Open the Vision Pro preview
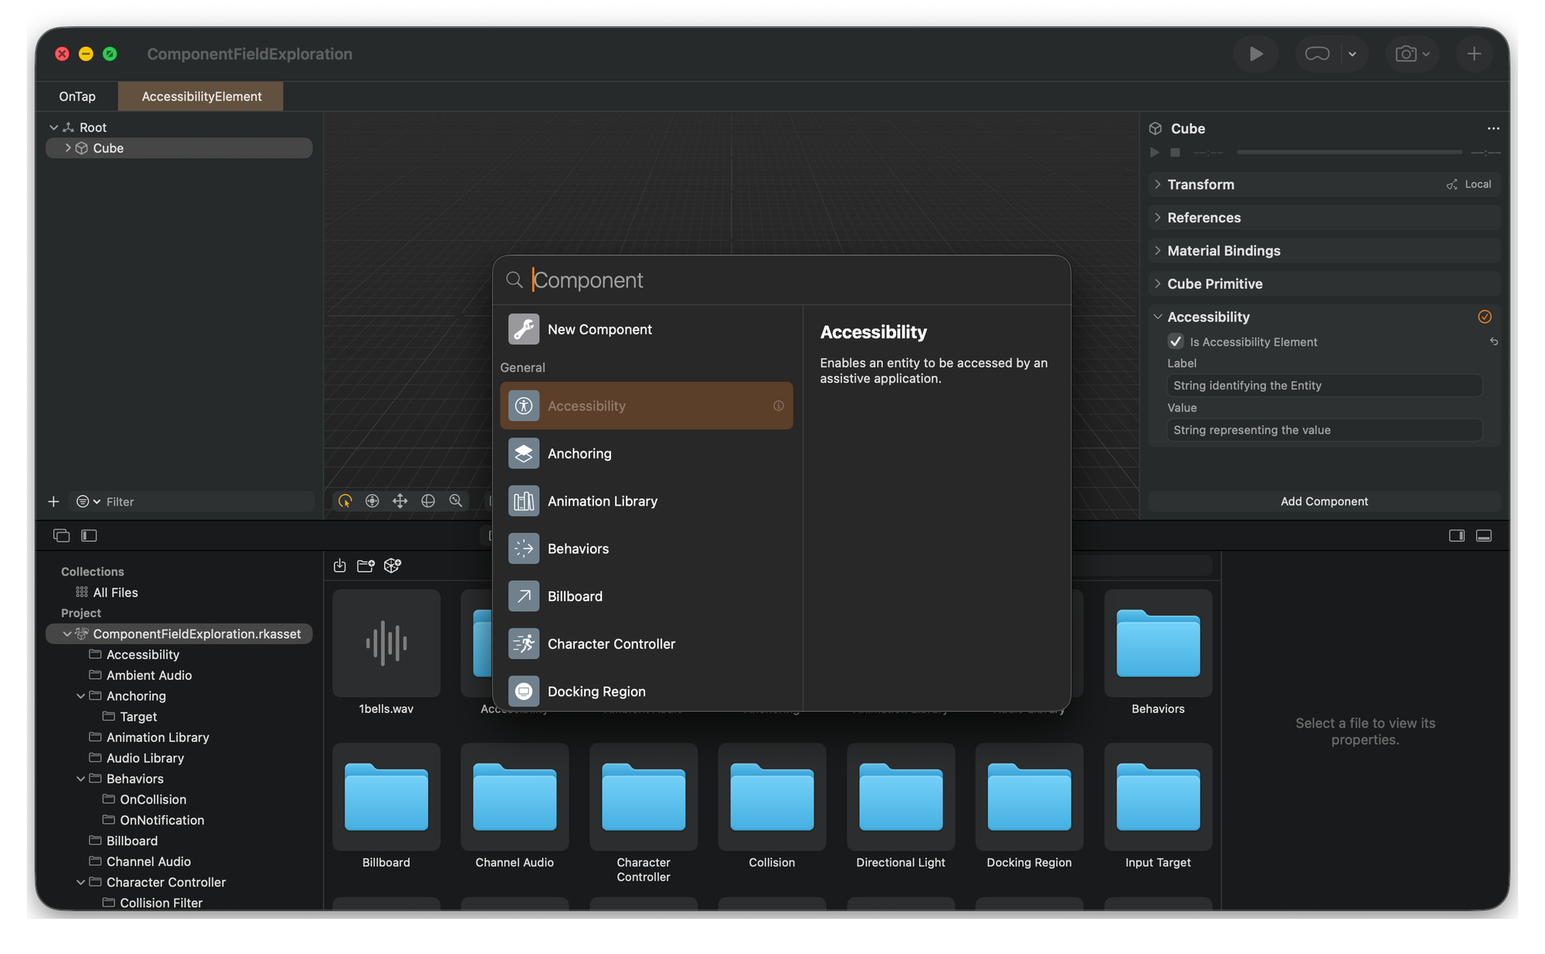 tap(1318, 54)
